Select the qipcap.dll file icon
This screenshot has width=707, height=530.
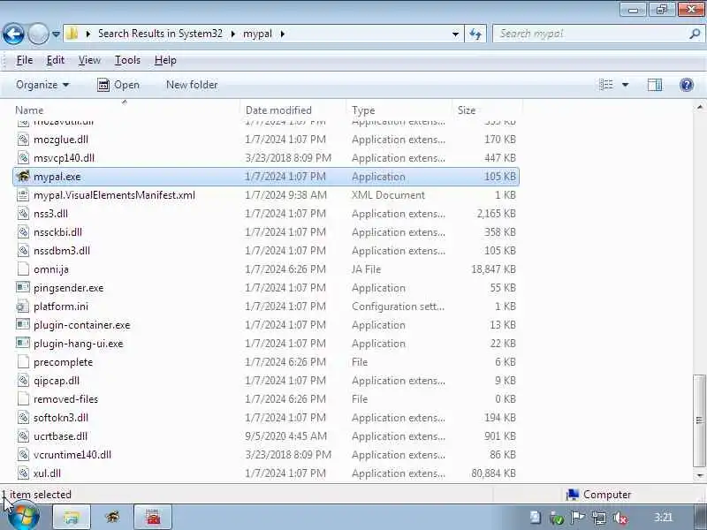point(23,381)
